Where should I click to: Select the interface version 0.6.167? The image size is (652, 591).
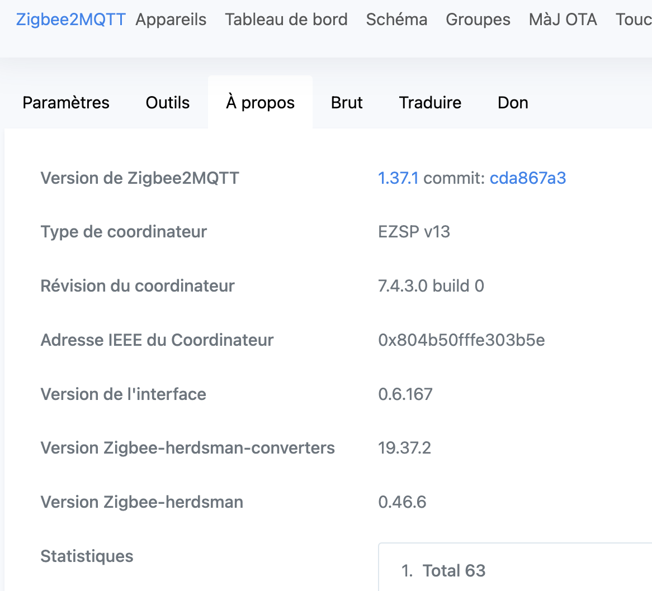(405, 394)
